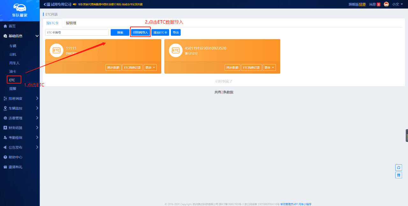Open the 消息 notification badge

click(378, 4)
